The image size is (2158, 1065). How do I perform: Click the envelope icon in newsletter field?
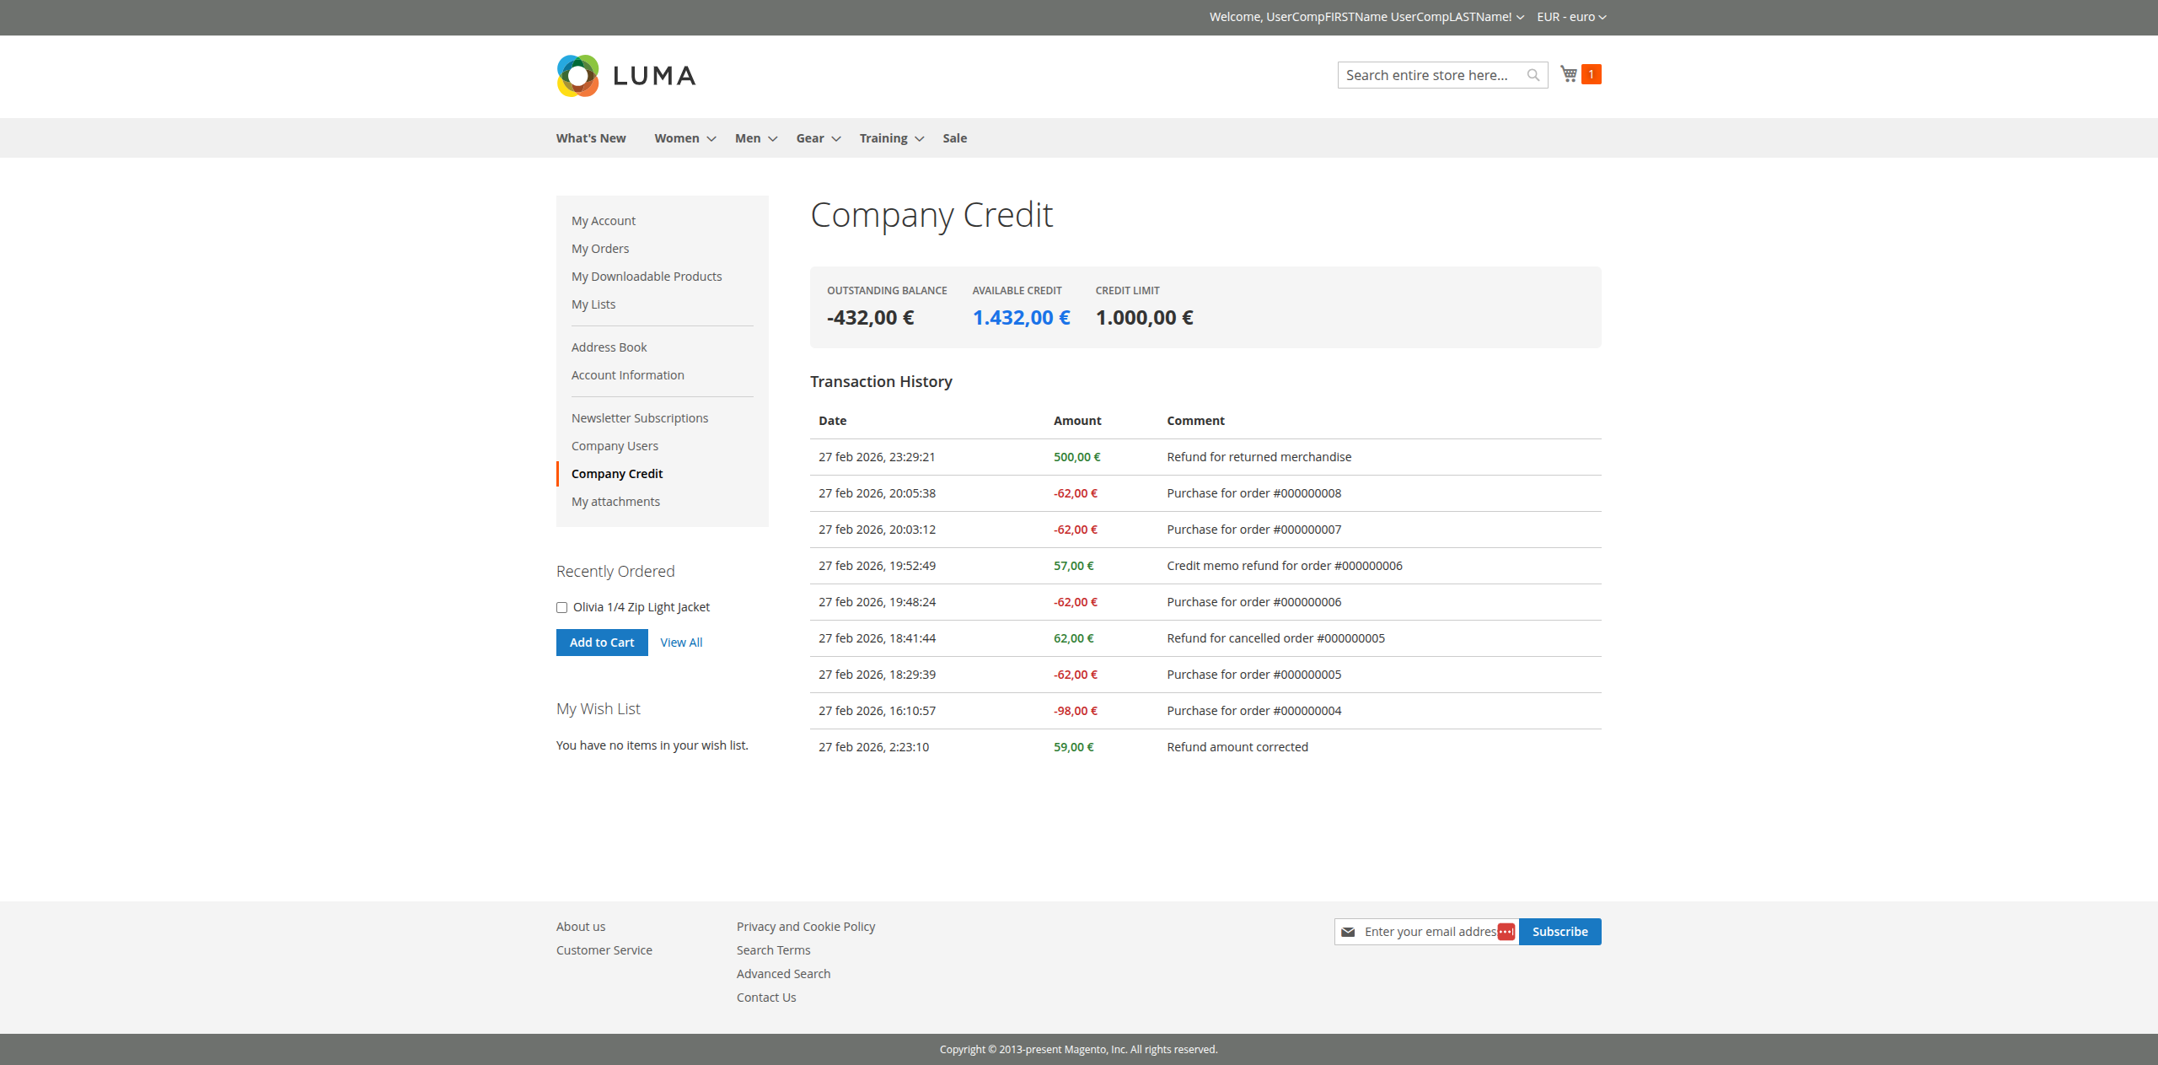tap(1348, 932)
